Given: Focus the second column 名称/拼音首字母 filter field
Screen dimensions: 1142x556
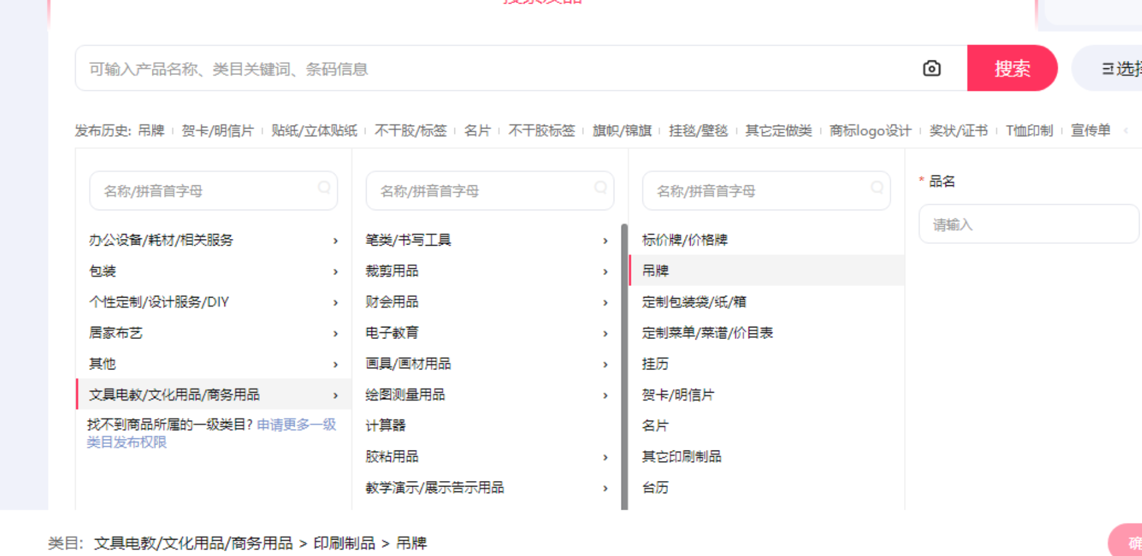Looking at the screenshot, I should 490,191.
